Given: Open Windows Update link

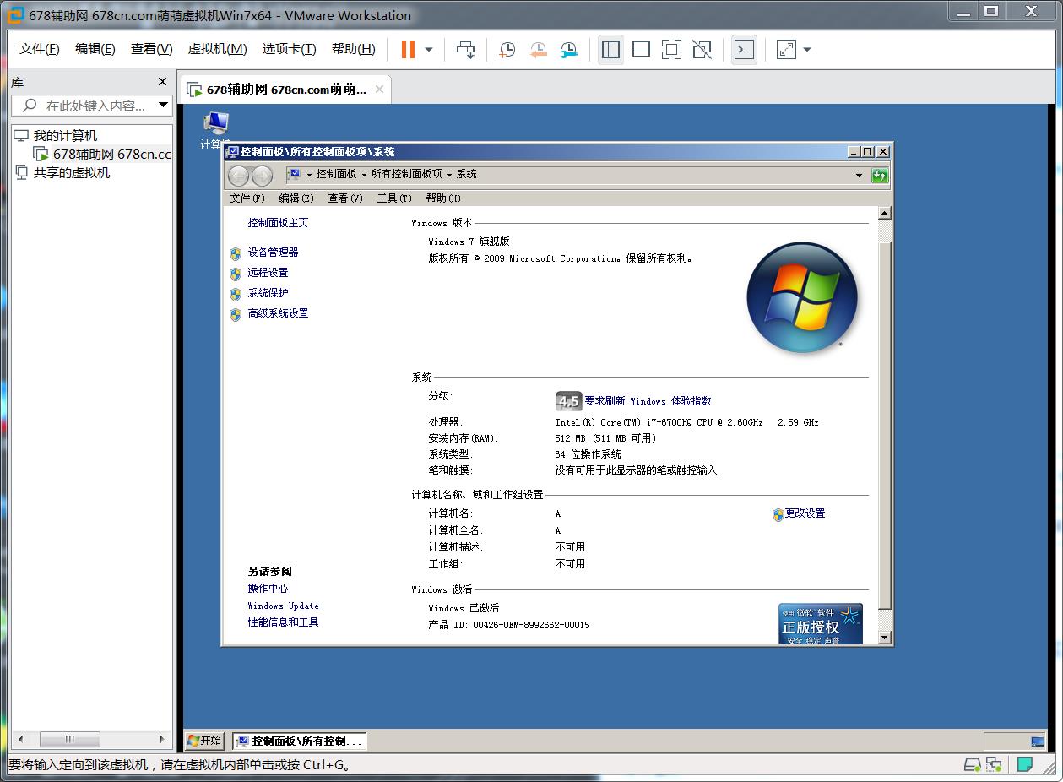Looking at the screenshot, I should click(x=283, y=606).
